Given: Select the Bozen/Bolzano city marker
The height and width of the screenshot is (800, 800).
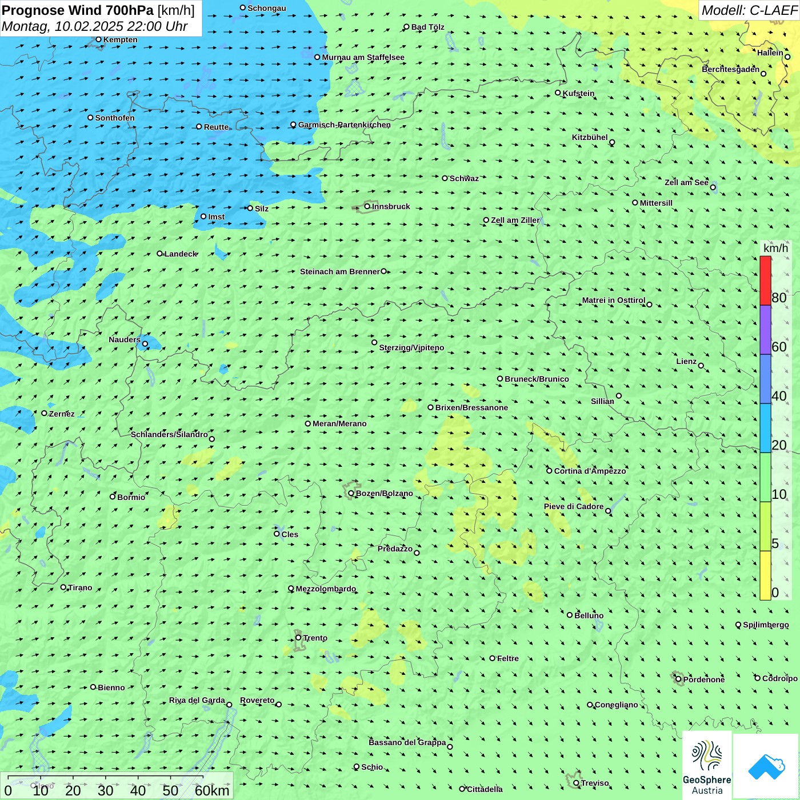Looking at the screenshot, I should pyautogui.click(x=351, y=493).
